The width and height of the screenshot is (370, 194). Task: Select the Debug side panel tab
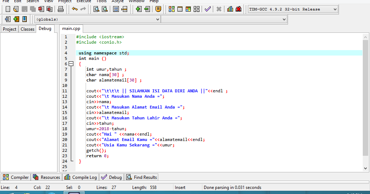coord(45,28)
